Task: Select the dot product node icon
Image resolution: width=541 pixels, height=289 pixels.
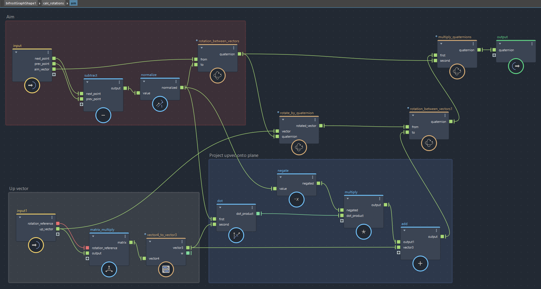Action: point(236,235)
